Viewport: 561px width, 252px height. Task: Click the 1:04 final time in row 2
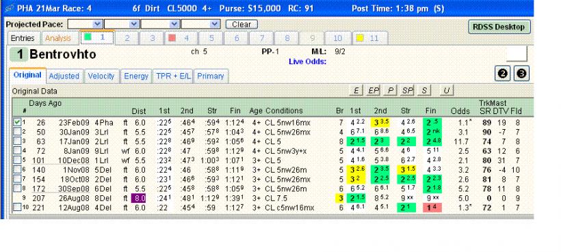(235, 132)
